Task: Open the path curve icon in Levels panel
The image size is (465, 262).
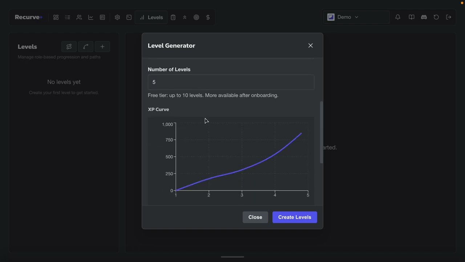Action: [86, 47]
